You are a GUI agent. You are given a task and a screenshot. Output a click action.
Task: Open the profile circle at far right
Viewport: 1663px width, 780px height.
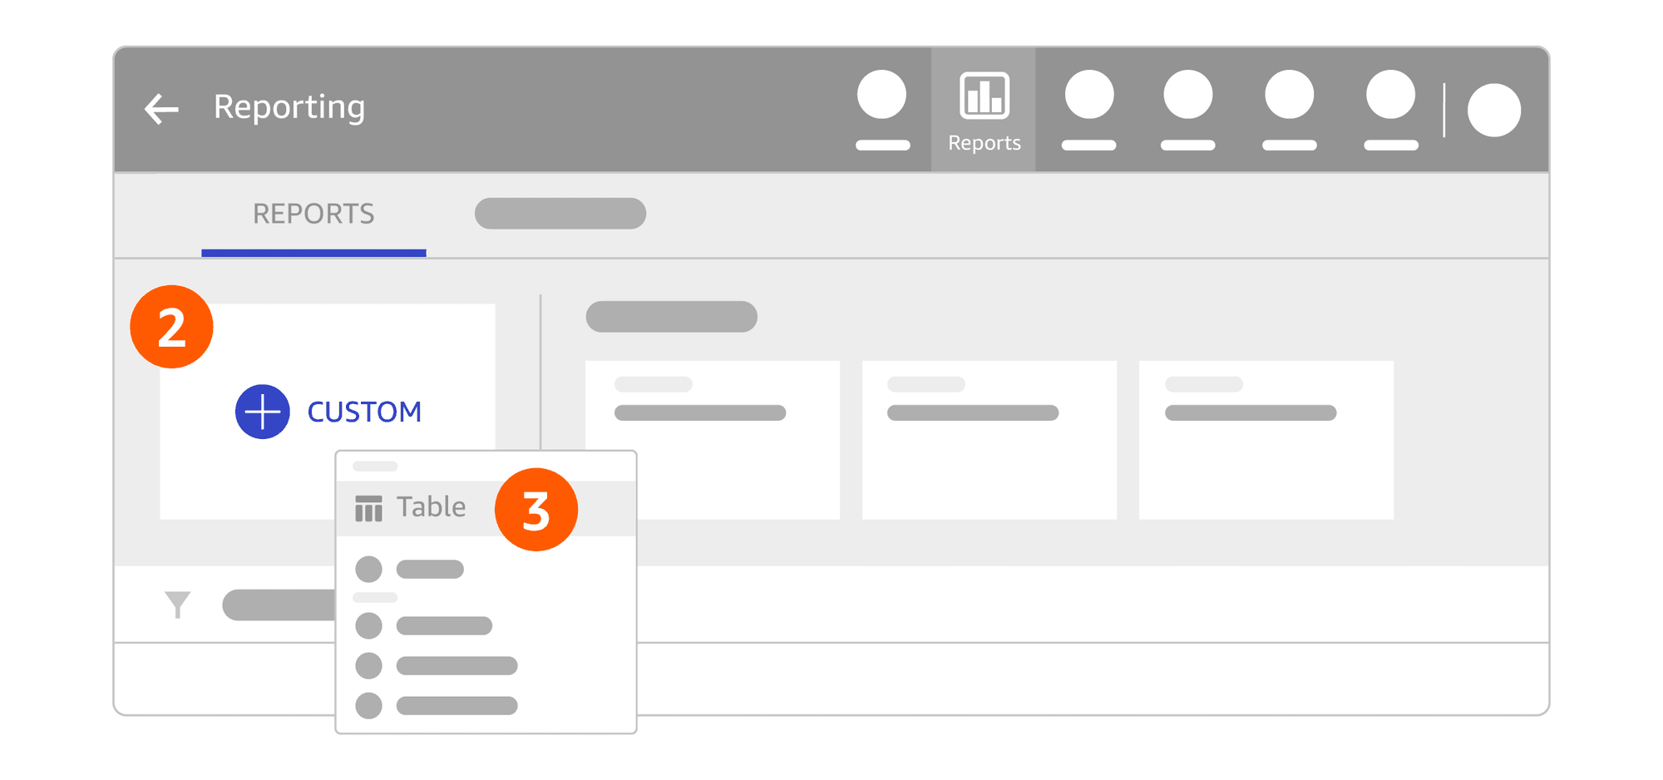[x=1494, y=110]
